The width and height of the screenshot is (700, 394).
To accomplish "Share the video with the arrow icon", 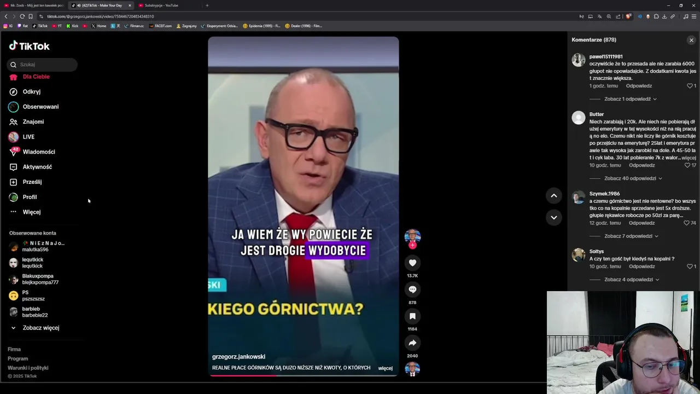I will 412,343.
